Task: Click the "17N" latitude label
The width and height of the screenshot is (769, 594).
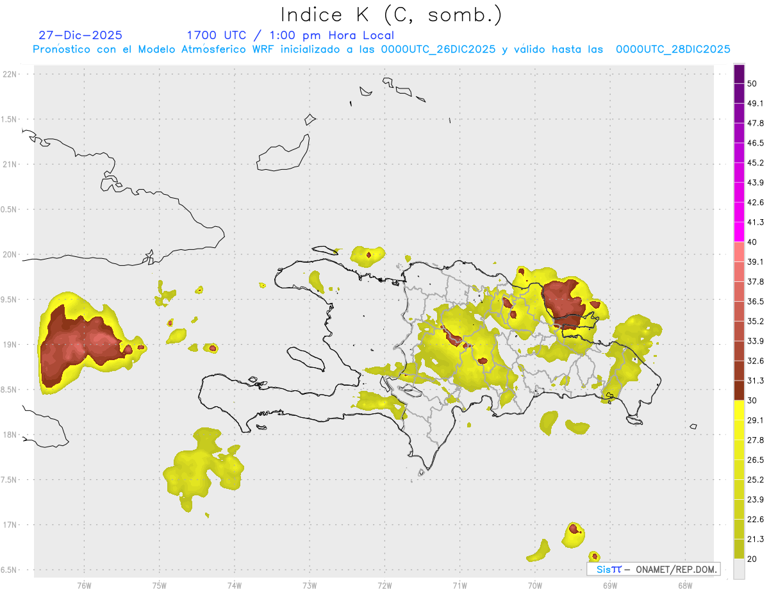Action: click(x=11, y=525)
